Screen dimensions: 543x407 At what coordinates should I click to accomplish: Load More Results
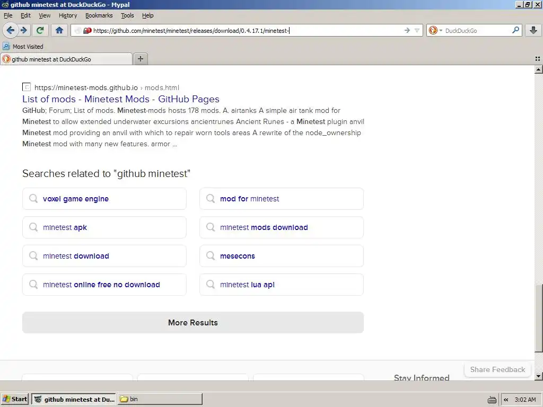coord(193,323)
